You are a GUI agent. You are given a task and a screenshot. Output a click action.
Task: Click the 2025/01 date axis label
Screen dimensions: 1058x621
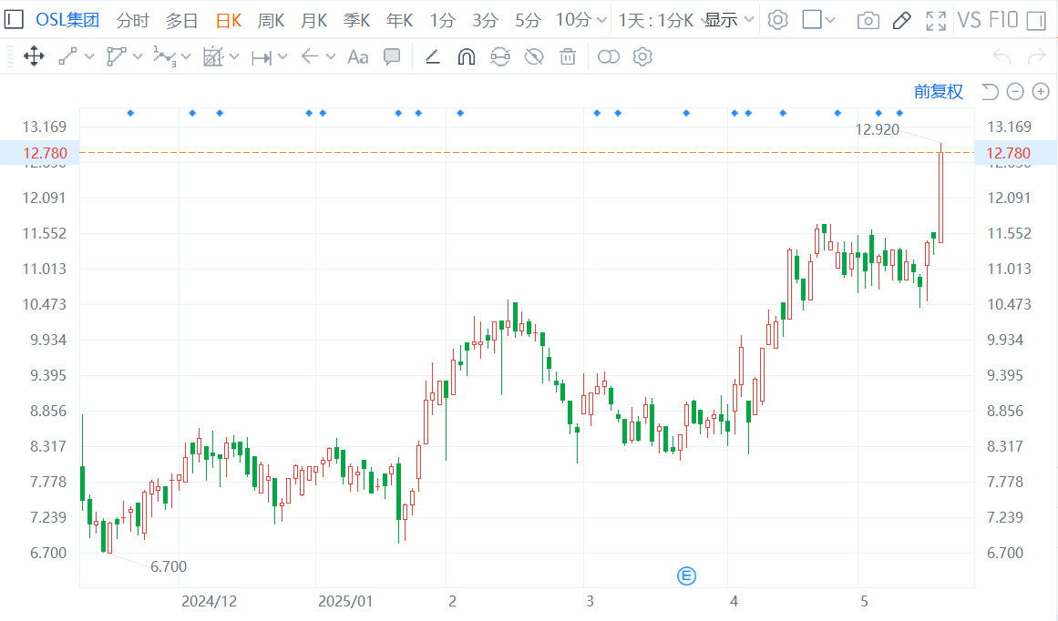coord(345,602)
